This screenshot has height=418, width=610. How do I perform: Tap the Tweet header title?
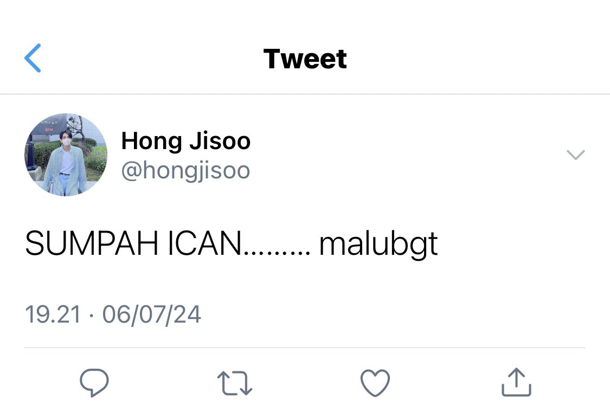pyautogui.click(x=305, y=59)
